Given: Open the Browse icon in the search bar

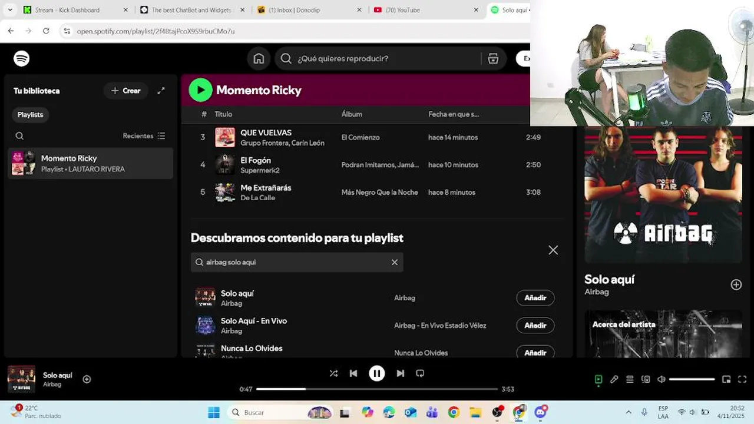Looking at the screenshot, I should pos(493,58).
